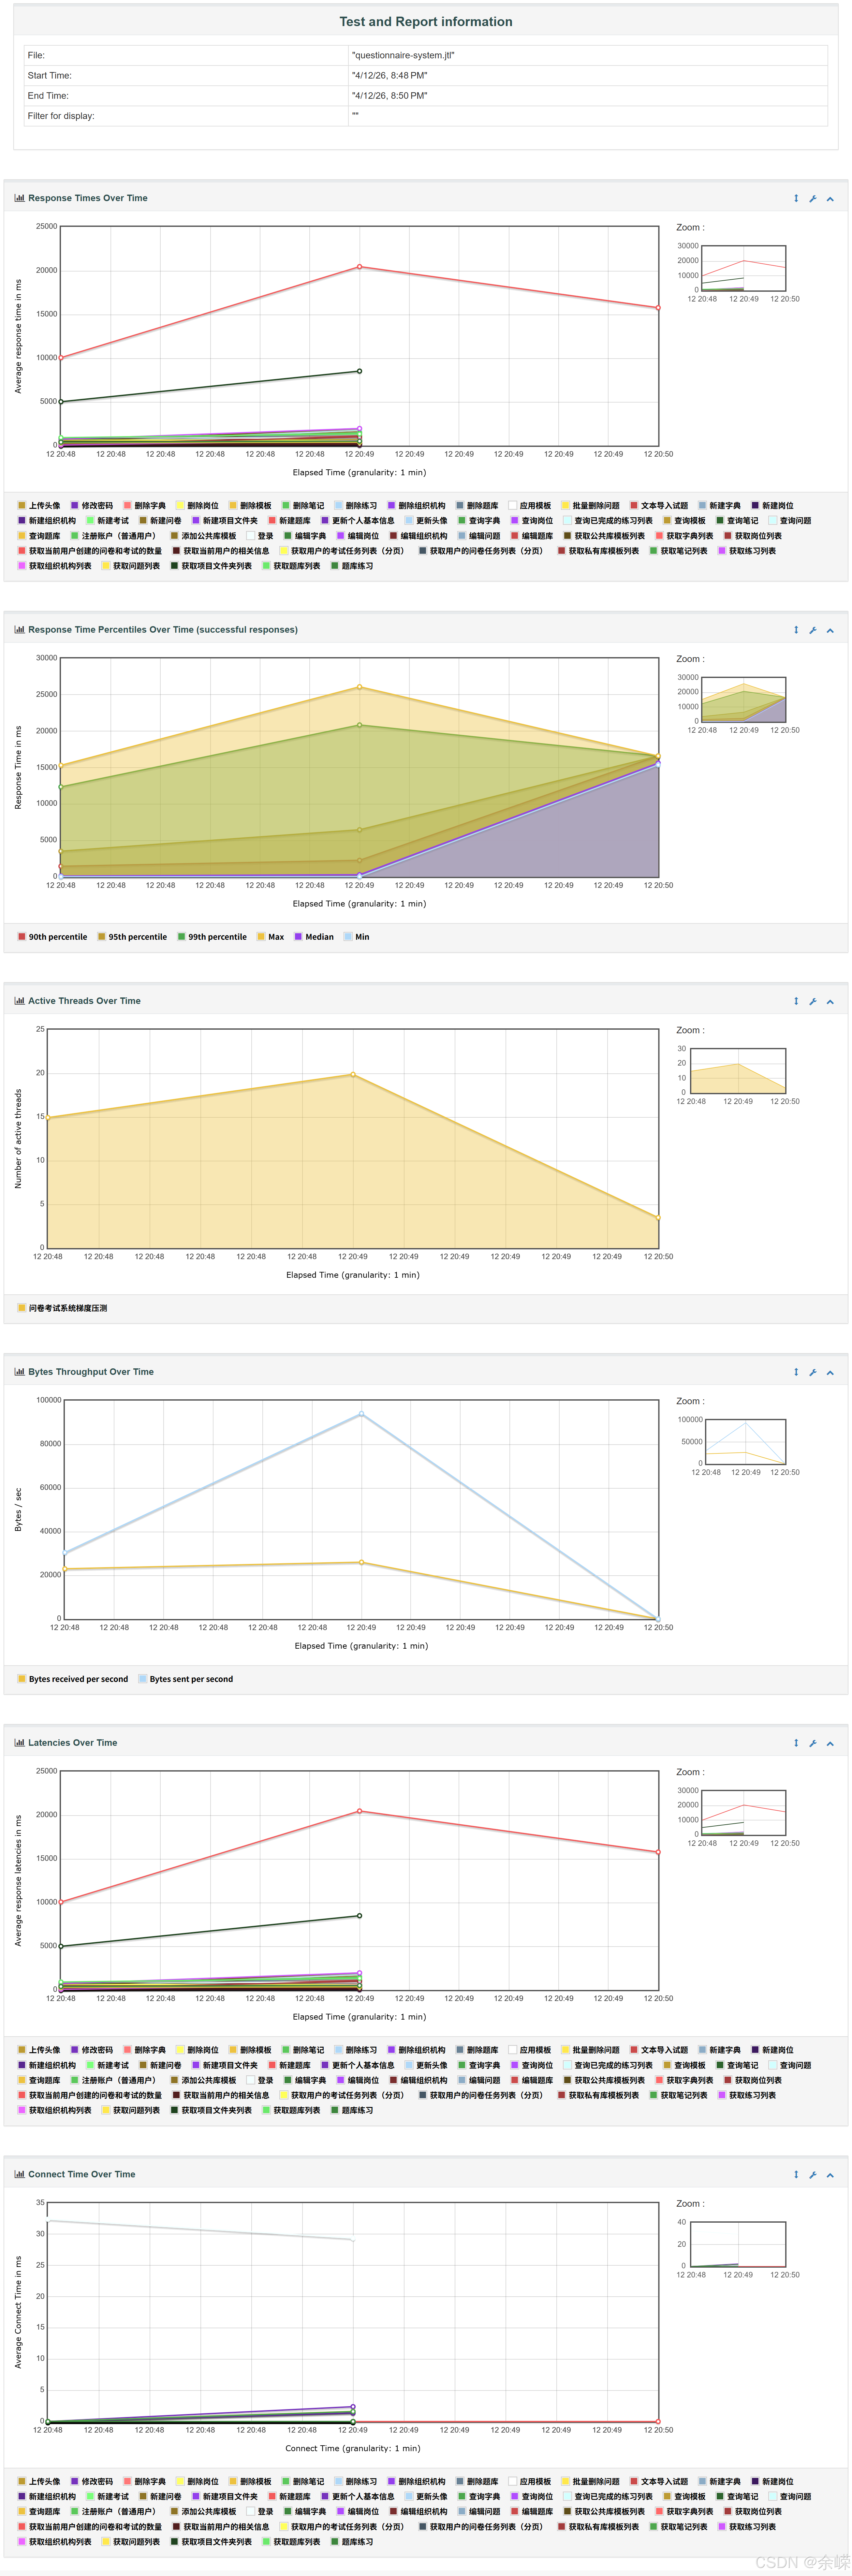Open the wrench settings on Latencies Over Time
852x2576 pixels.
[x=813, y=1743]
